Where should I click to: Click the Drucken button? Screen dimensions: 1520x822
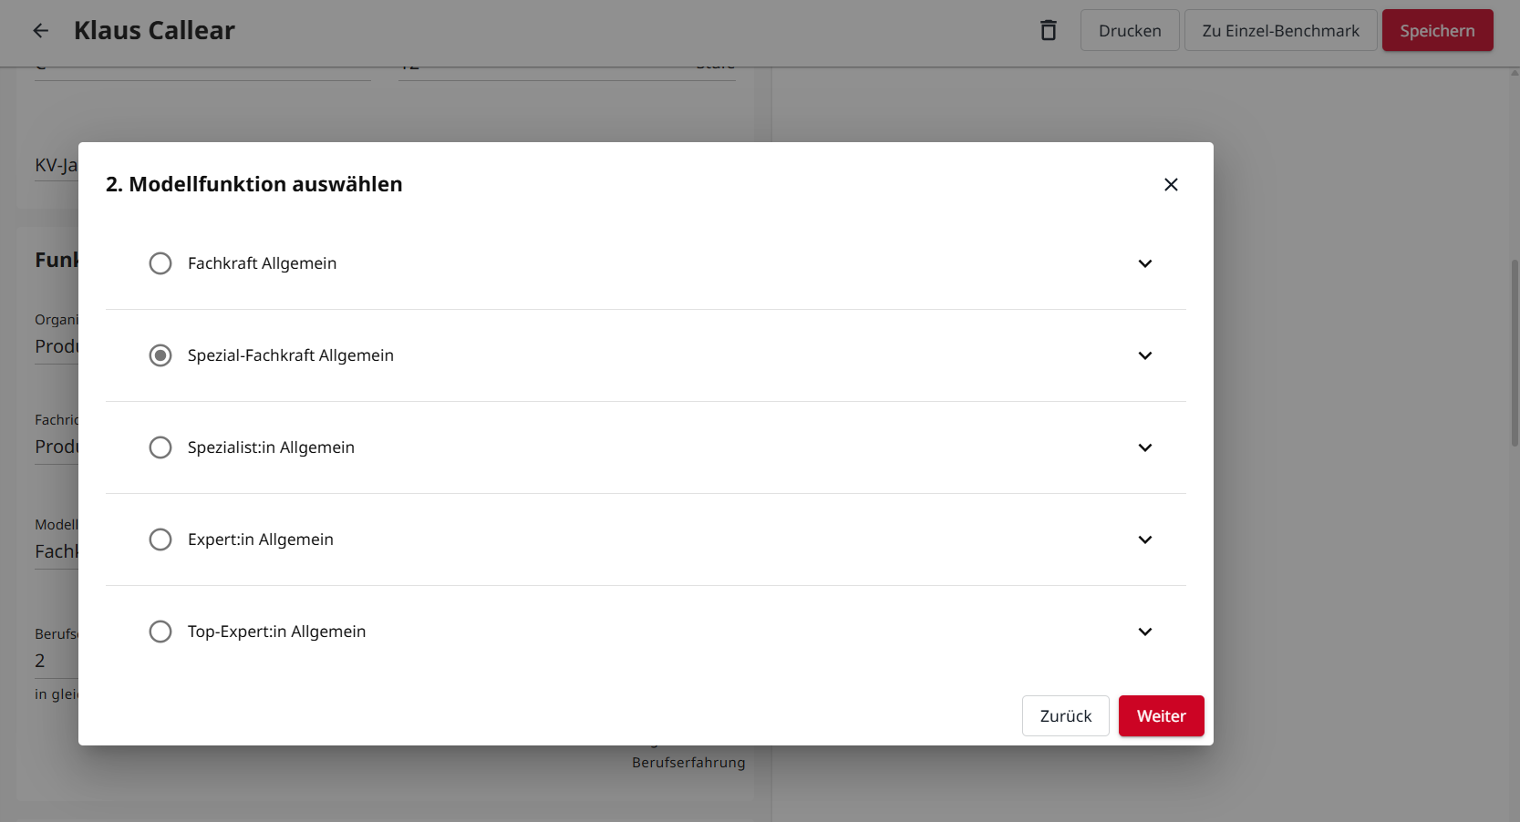1130,30
